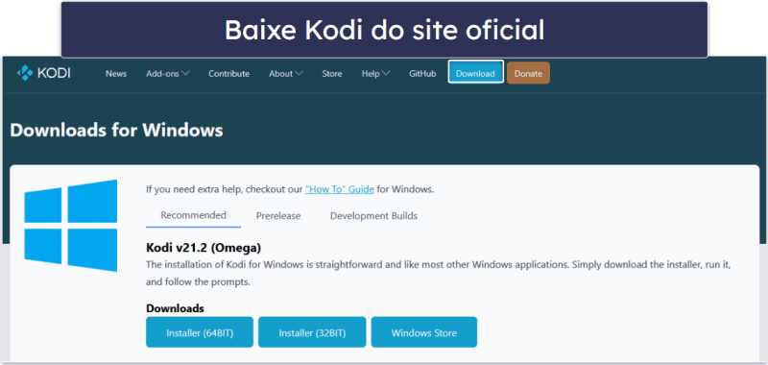Click the Downloads subheading label
768x365 pixels.
pos(175,308)
